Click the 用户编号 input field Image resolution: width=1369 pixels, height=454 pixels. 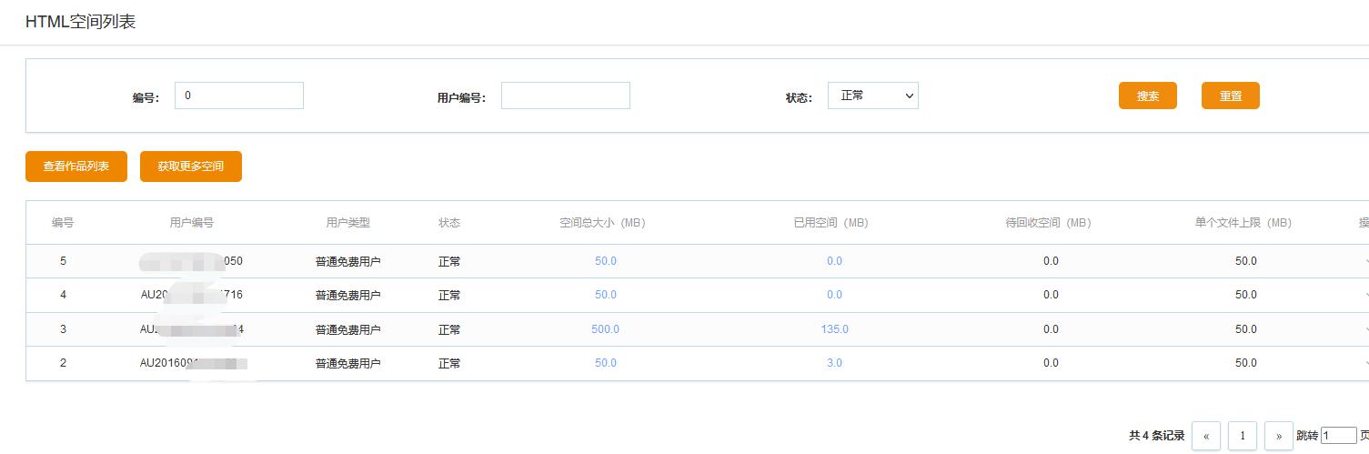[x=565, y=96]
